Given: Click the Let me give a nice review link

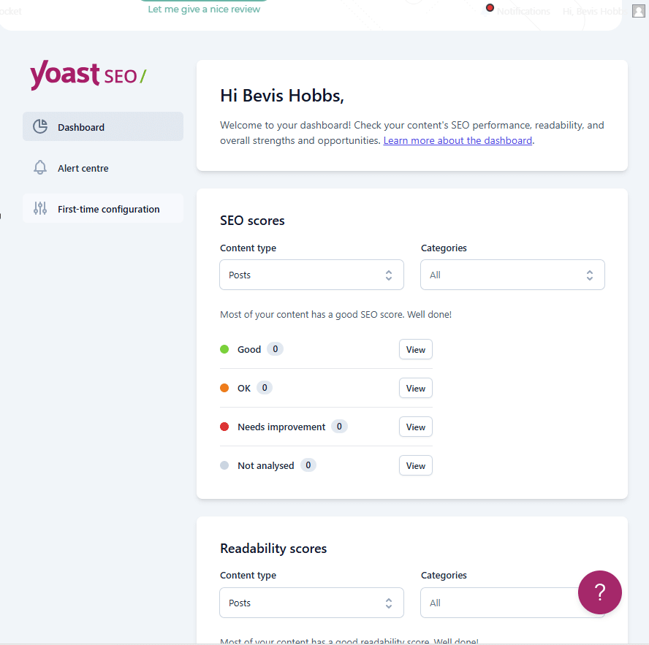Looking at the screenshot, I should [x=204, y=9].
